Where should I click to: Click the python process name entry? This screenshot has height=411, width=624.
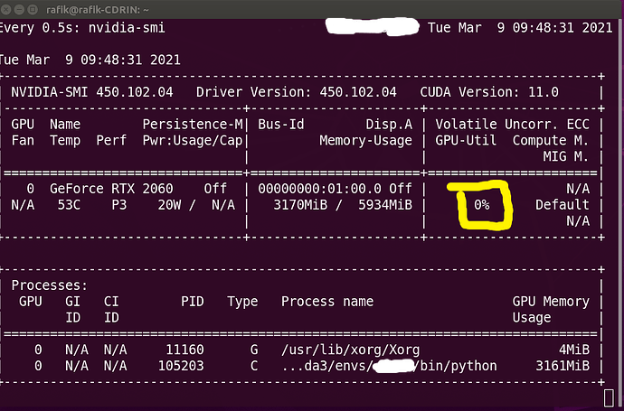tap(390, 366)
